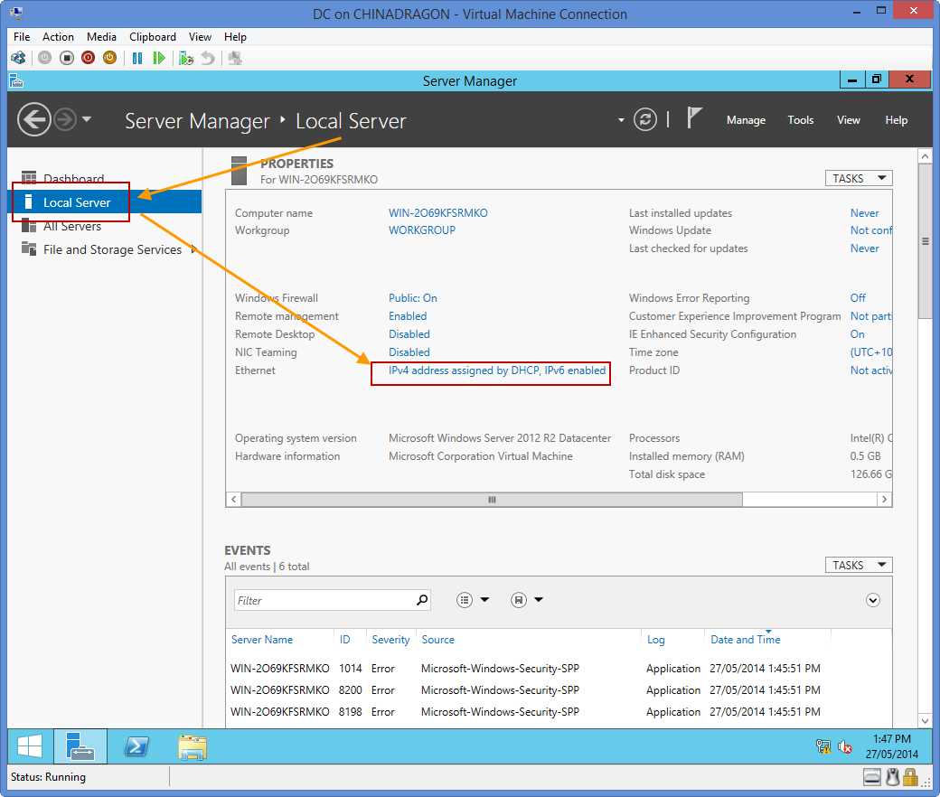Viewport: 940px width, 797px height.
Task: Expand File and Storage Services arrow
Action: [193, 248]
